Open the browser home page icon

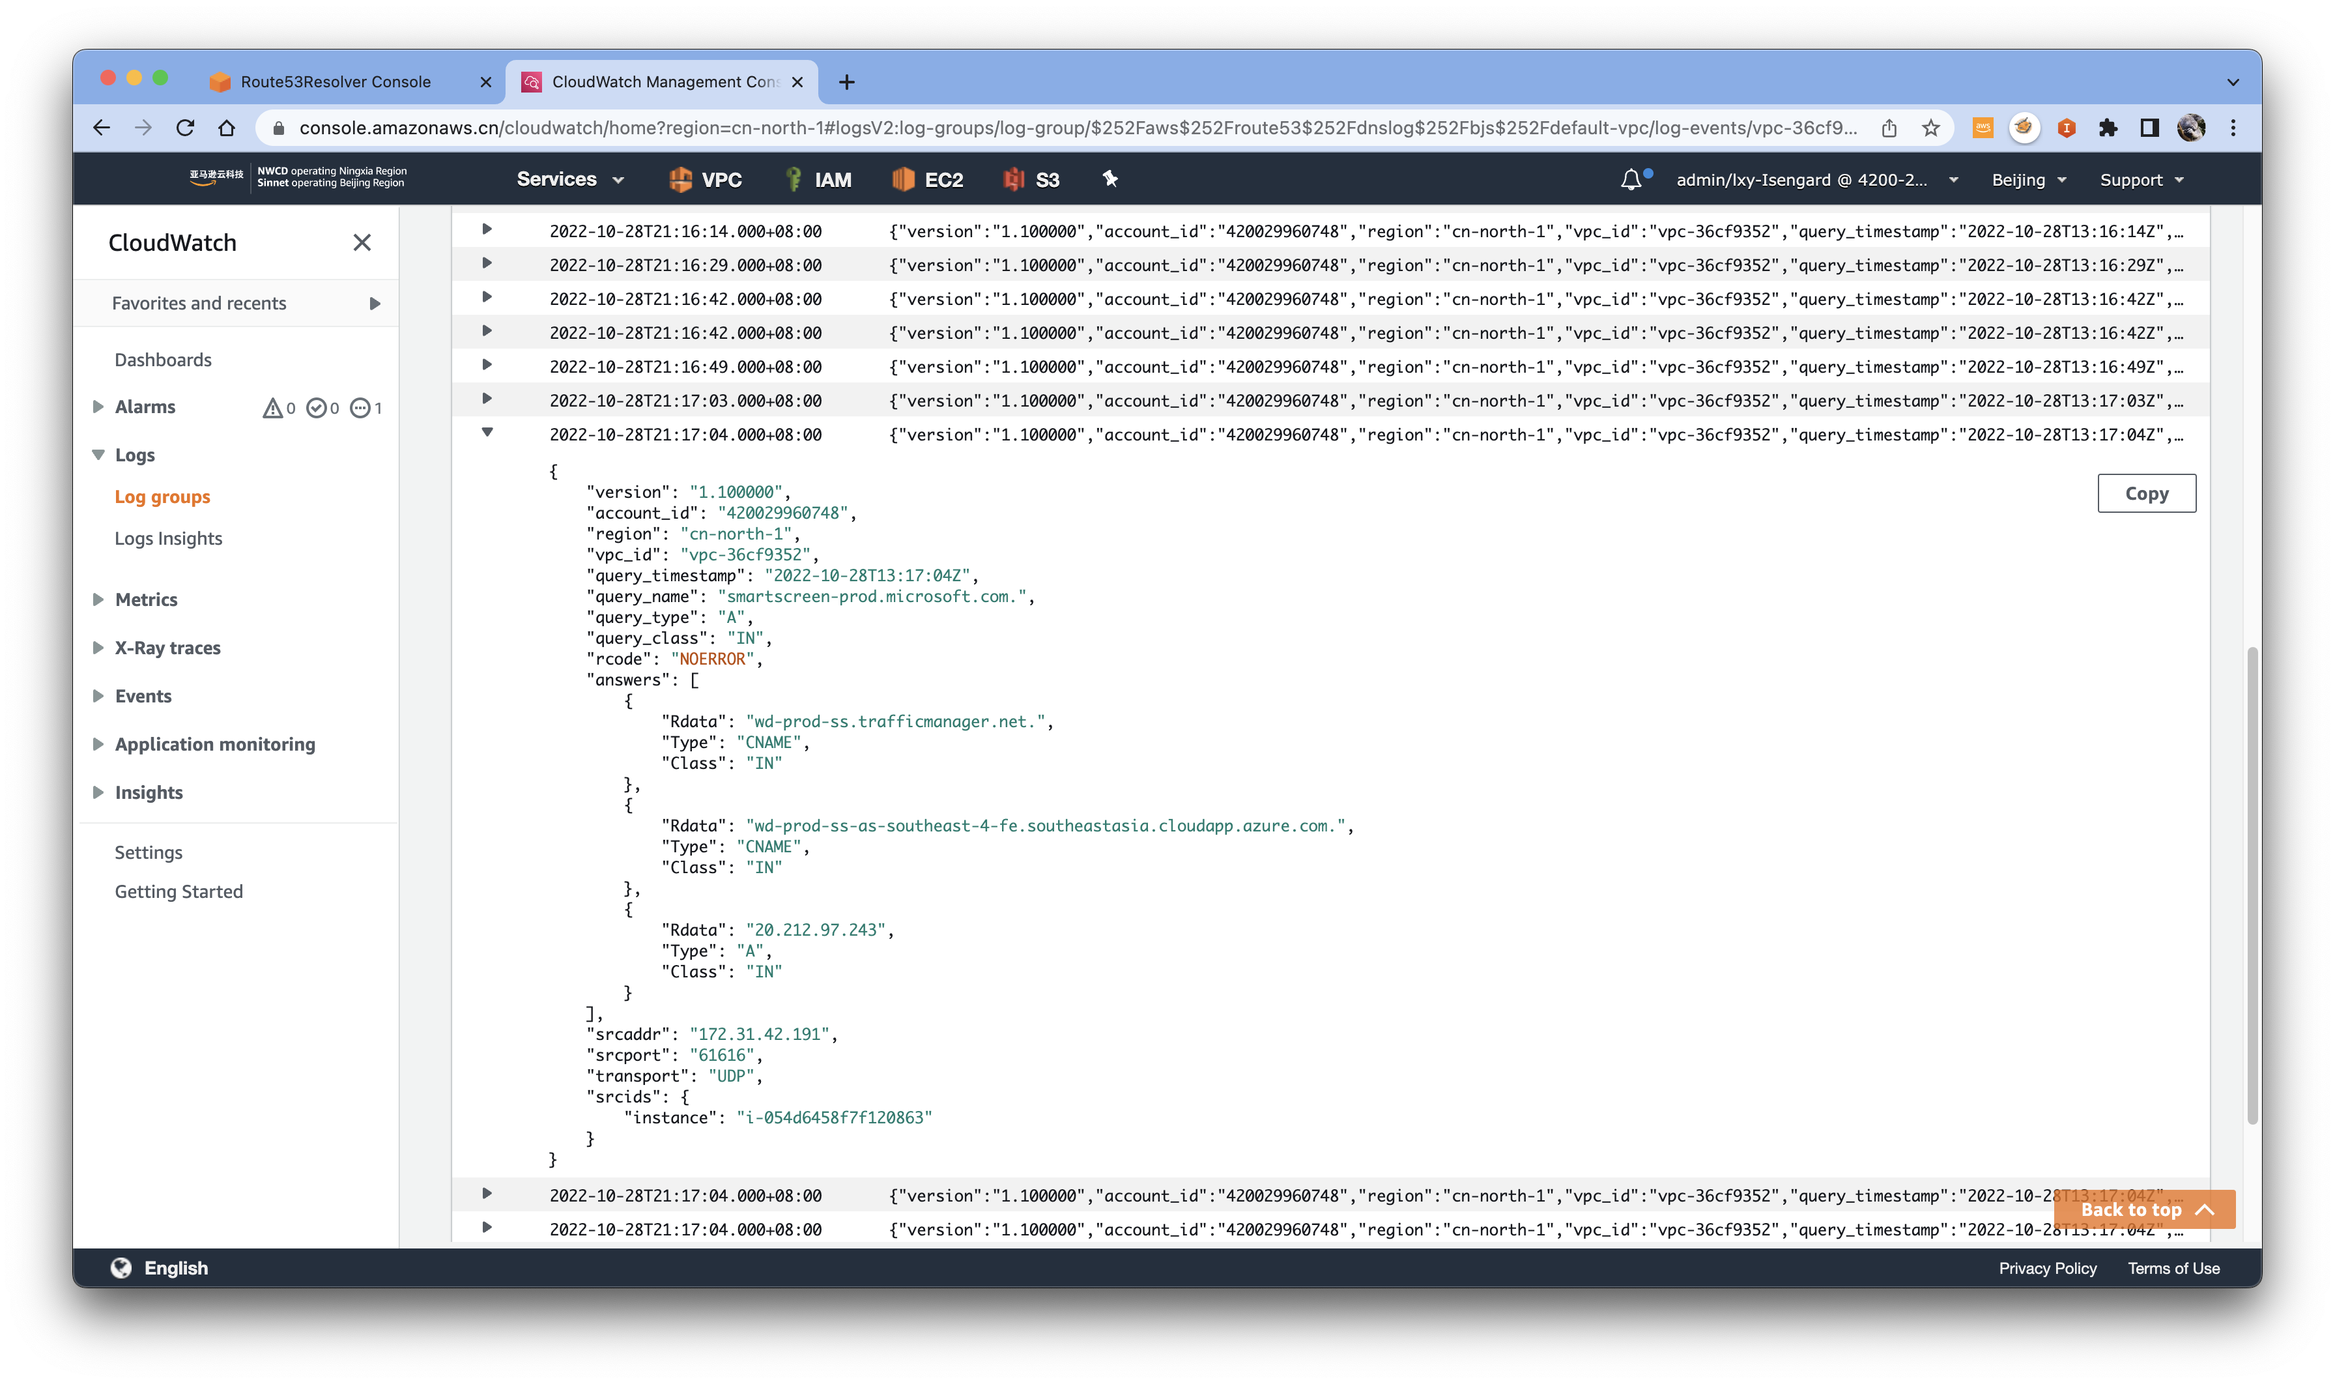[x=227, y=128]
